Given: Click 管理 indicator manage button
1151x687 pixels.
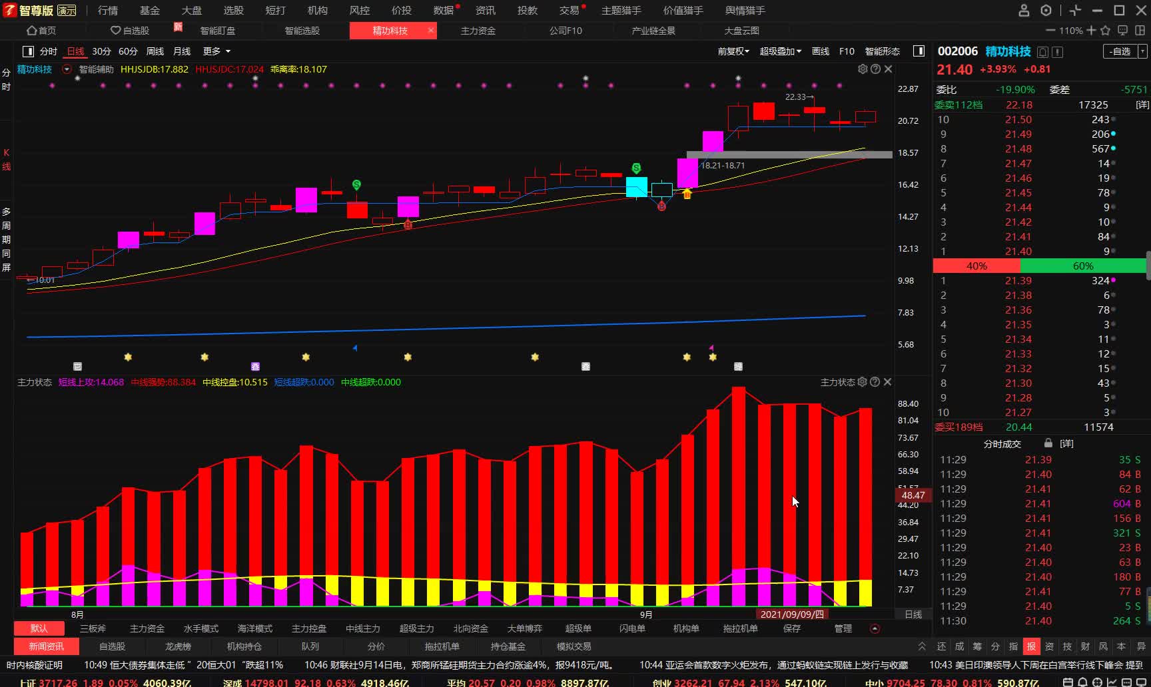Looking at the screenshot, I should tap(843, 628).
